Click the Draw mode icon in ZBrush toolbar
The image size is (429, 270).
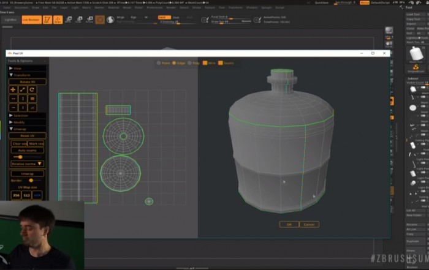point(58,20)
